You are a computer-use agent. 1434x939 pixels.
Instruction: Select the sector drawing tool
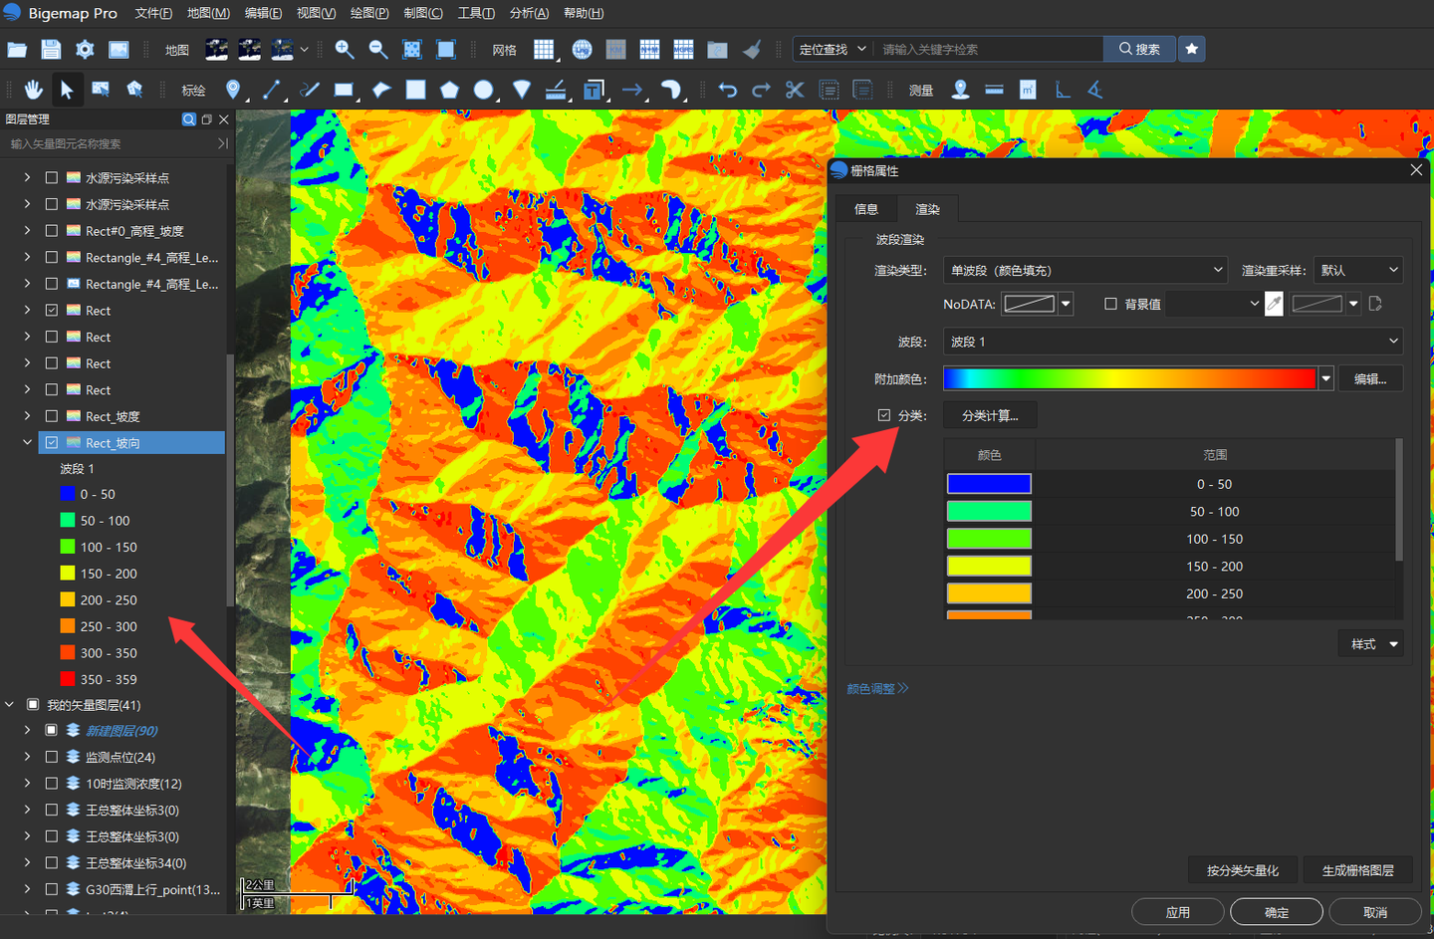pos(521,90)
